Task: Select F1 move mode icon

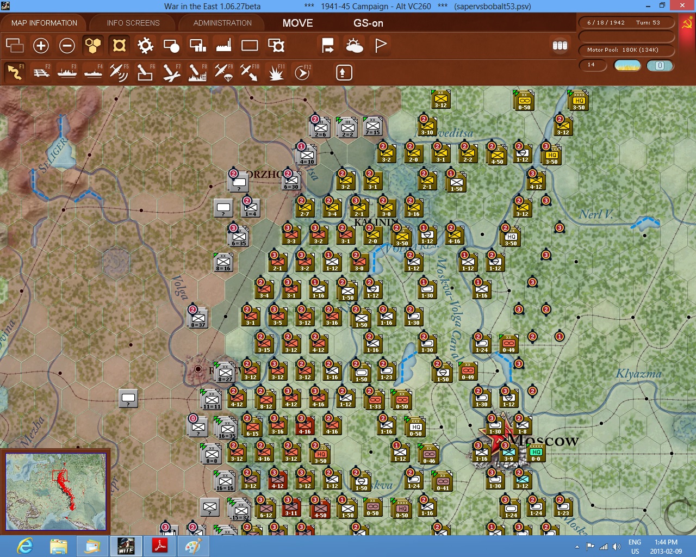Action: (15, 72)
